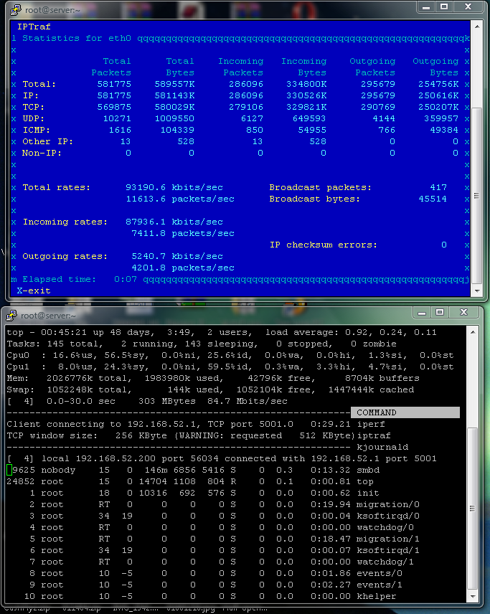Click the Swap line in top
The width and height of the screenshot is (490, 614).
tap(210, 389)
